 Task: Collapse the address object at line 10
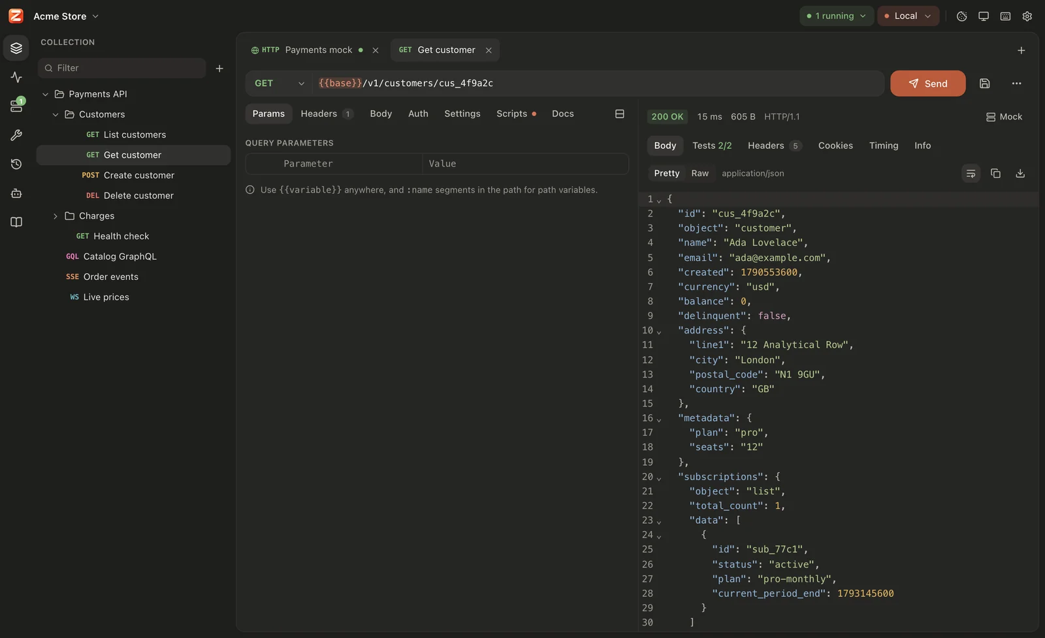pos(659,332)
